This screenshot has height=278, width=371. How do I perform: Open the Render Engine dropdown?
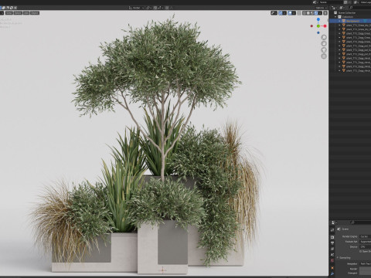click(x=365, y=236)
